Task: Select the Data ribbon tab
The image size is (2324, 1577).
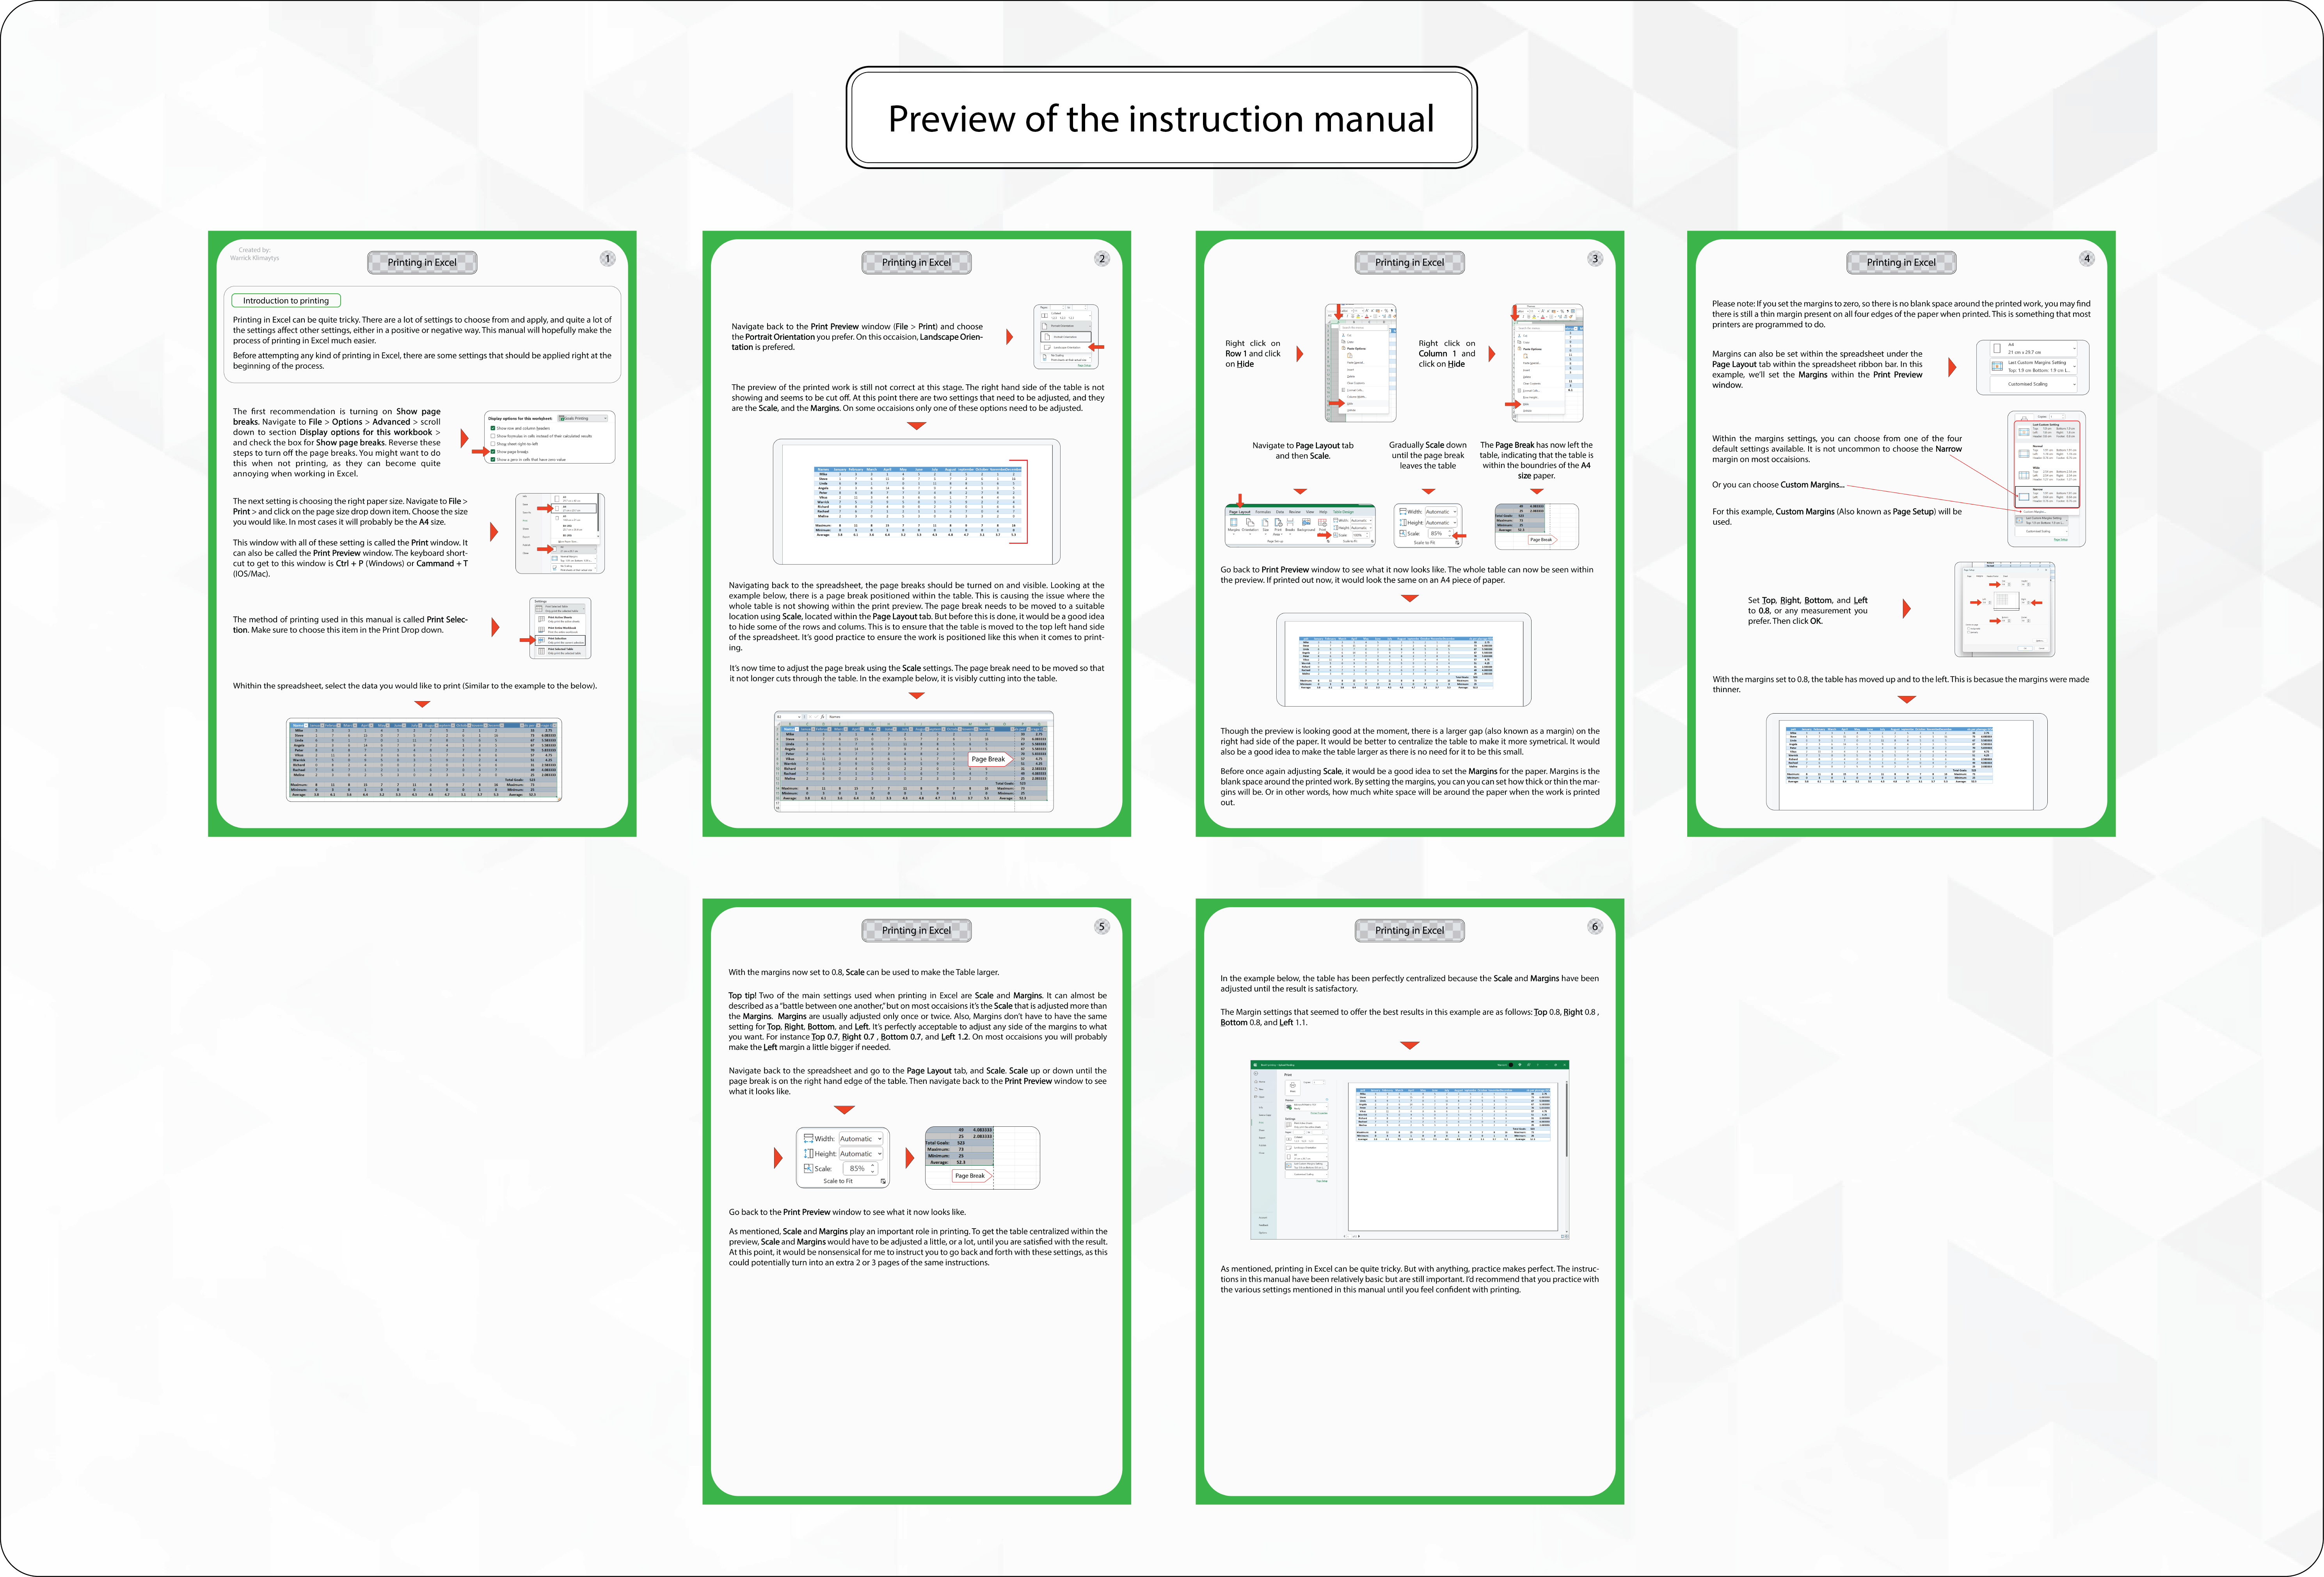Action: coord(1280,512)
